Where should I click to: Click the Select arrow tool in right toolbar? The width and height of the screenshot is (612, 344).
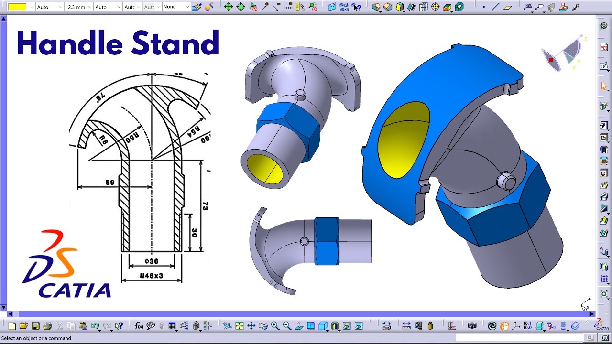(604, 86)
